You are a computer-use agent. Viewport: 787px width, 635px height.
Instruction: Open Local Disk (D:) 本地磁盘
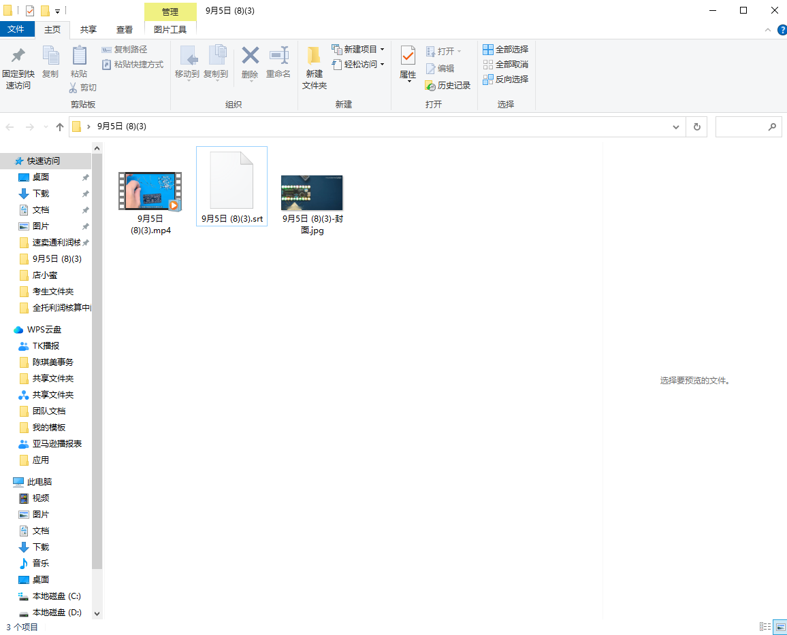pyautogui.click(x=57, y=613)
